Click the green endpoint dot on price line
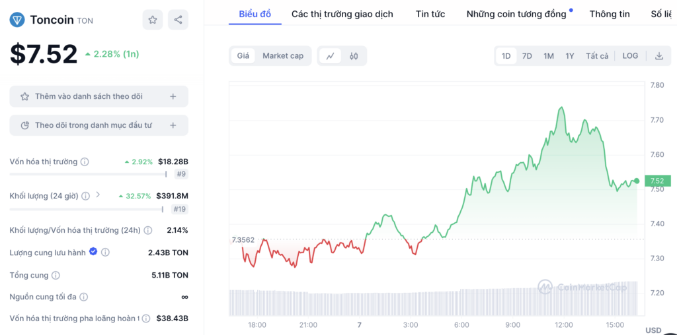 pyautogui.click(x=637, y=181)
